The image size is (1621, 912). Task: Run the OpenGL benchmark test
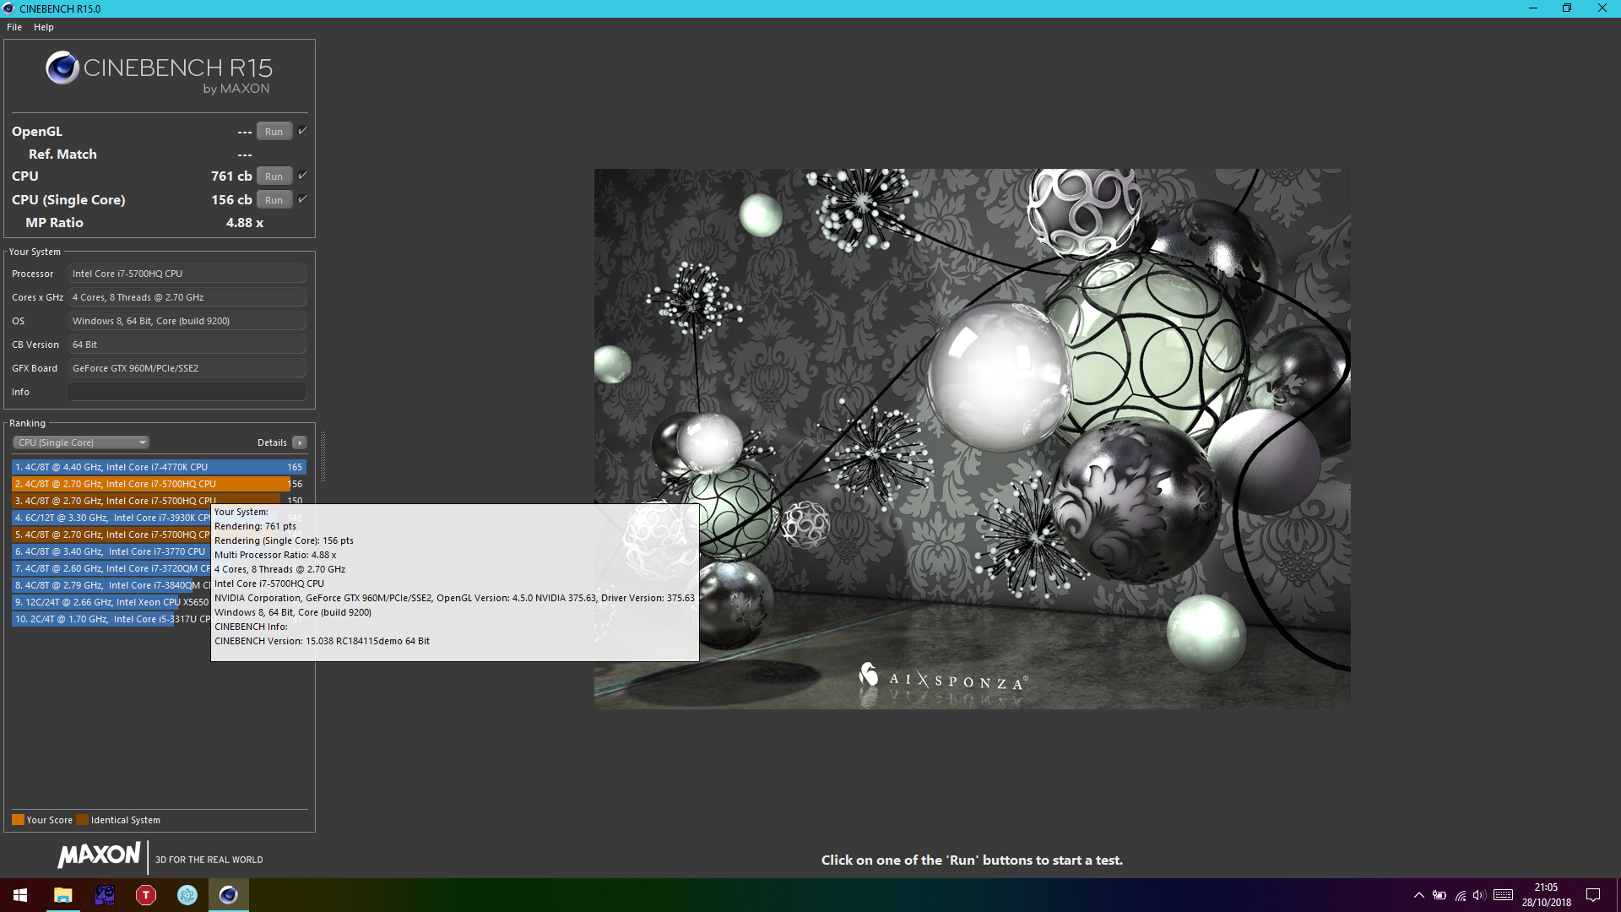[x=274, y=132]
